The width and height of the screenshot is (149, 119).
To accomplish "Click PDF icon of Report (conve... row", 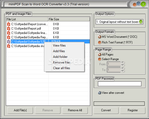I will [8, 24].
